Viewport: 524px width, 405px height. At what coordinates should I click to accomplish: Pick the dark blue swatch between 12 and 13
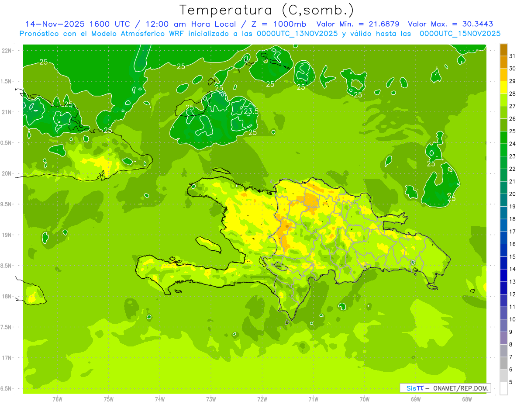(504, 288)
